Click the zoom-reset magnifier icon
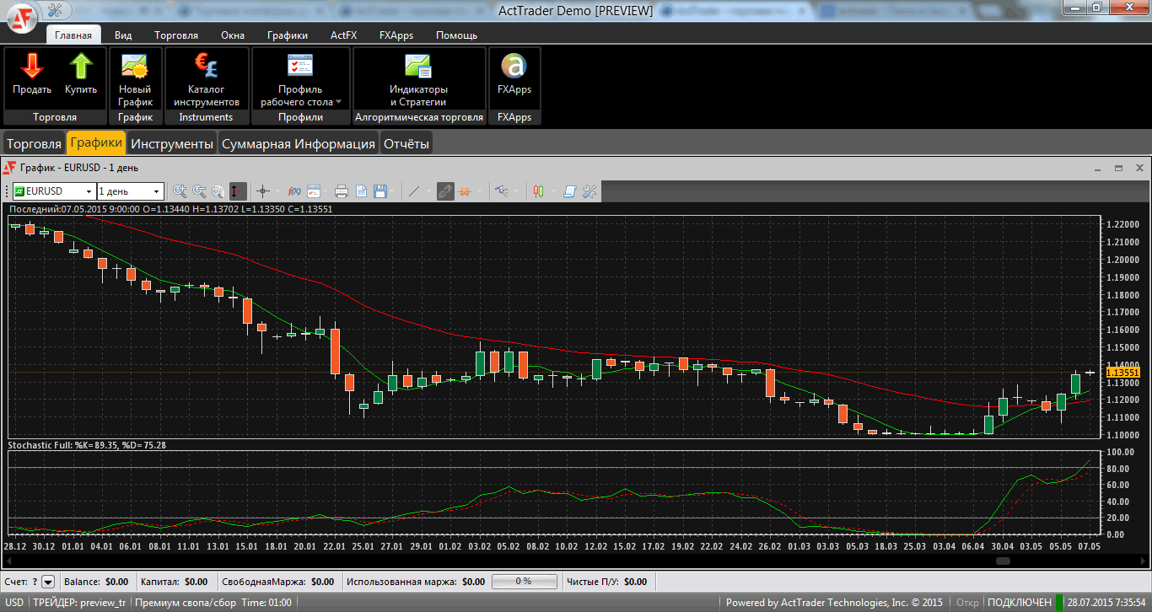 [218, 191]
